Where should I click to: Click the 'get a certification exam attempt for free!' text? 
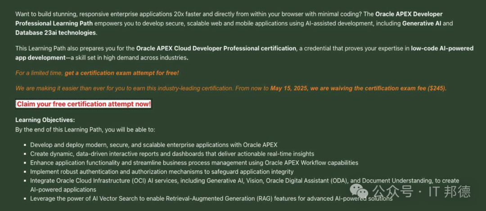(122, 73)
